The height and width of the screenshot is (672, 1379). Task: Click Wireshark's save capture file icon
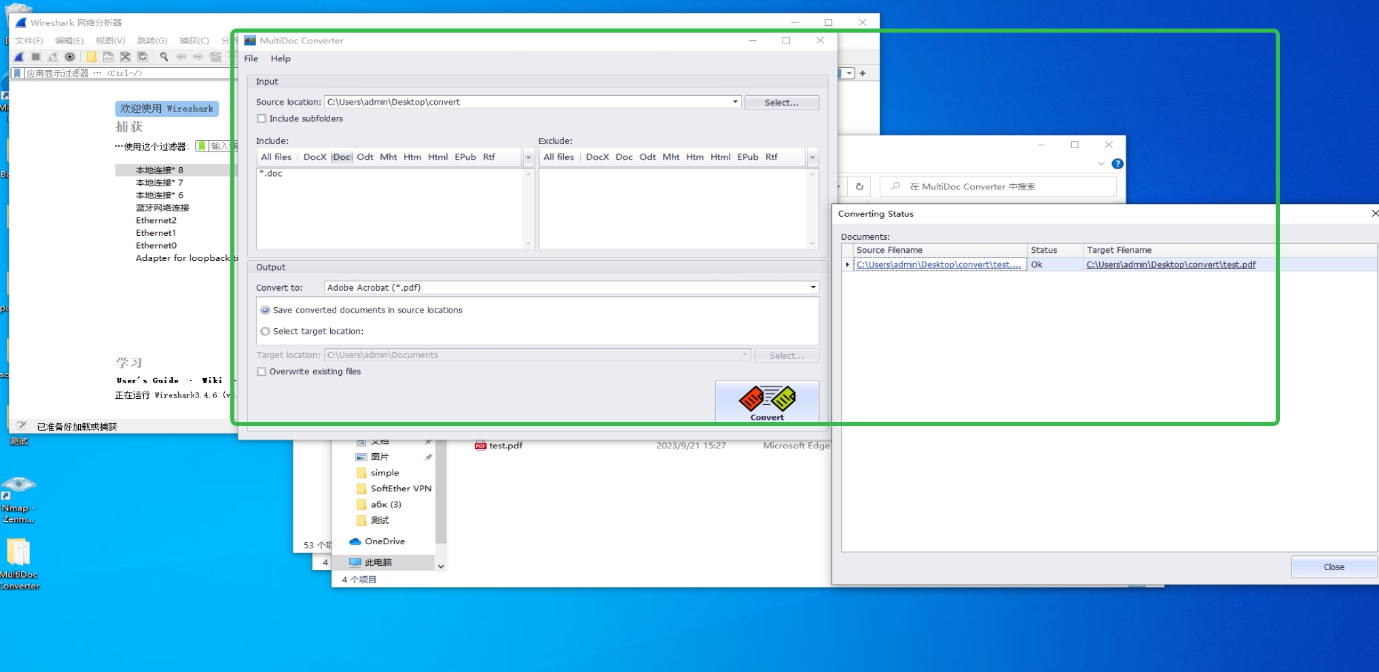point(108,57)
